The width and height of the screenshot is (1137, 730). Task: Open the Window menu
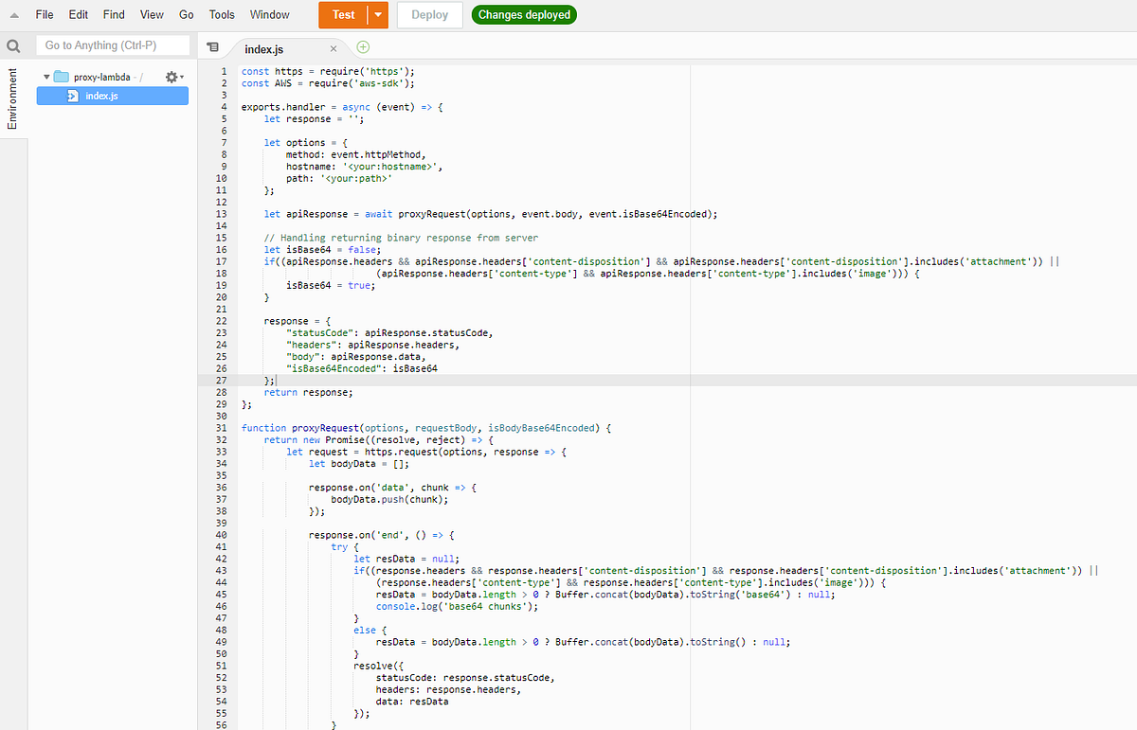[270, 15]
